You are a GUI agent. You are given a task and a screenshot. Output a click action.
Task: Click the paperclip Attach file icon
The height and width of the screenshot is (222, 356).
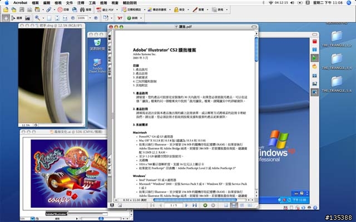pyautogui.click(x=49, y=10)
